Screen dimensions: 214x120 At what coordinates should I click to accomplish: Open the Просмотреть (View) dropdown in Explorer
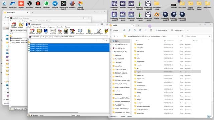point(178,30)
